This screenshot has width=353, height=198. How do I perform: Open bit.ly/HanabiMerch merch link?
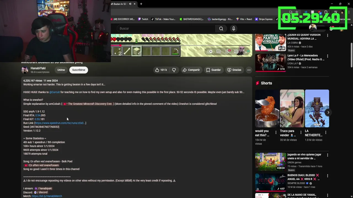click(x=47, y=196)
